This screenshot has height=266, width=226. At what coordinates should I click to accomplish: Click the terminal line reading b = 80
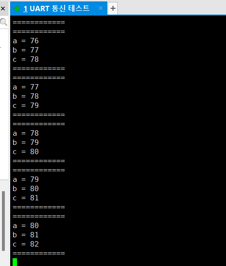[x=26, y=189]
